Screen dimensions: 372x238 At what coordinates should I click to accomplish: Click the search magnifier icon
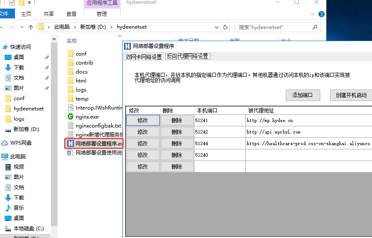click(x=315, y=27)
